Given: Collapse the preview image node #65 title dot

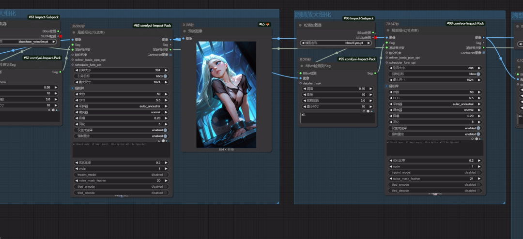Looking at the screenshot, I should tap(185, 31).
